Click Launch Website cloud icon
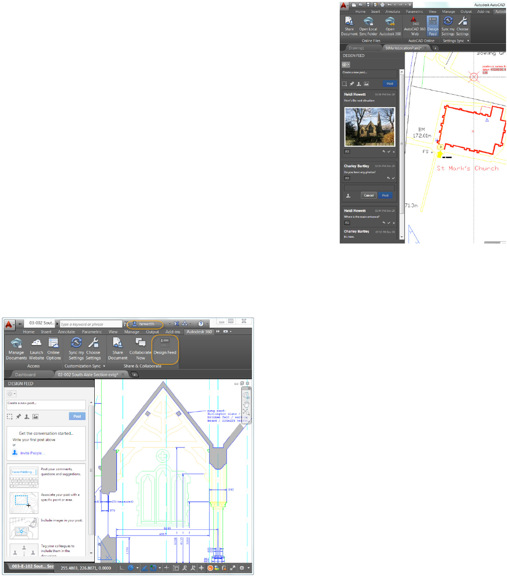This screenshot has width=507, height=576. (37, 349)
